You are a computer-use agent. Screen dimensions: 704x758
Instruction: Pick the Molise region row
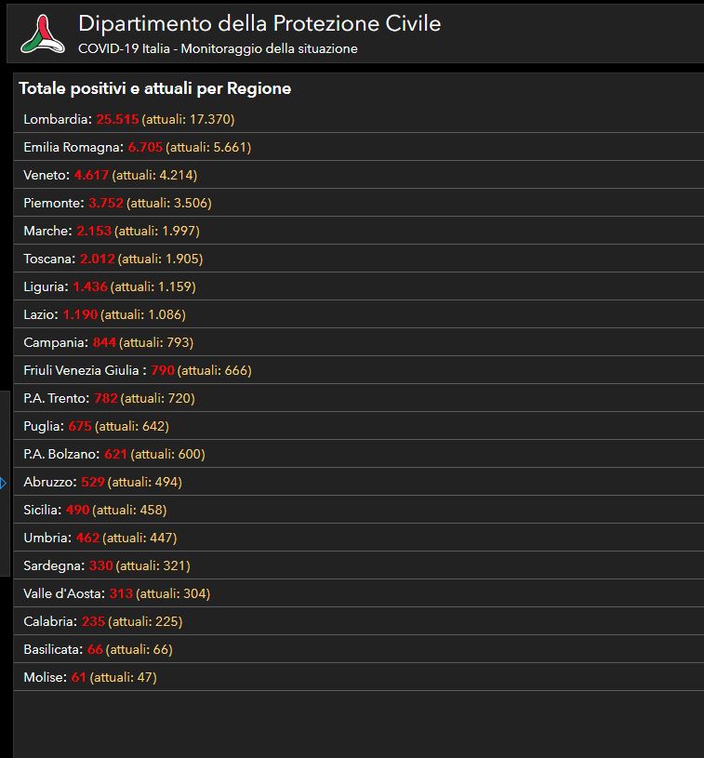point(90,677)
